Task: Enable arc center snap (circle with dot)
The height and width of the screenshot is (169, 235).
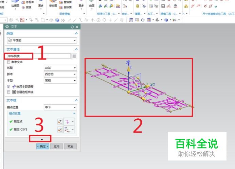Action: click(98, 20)
